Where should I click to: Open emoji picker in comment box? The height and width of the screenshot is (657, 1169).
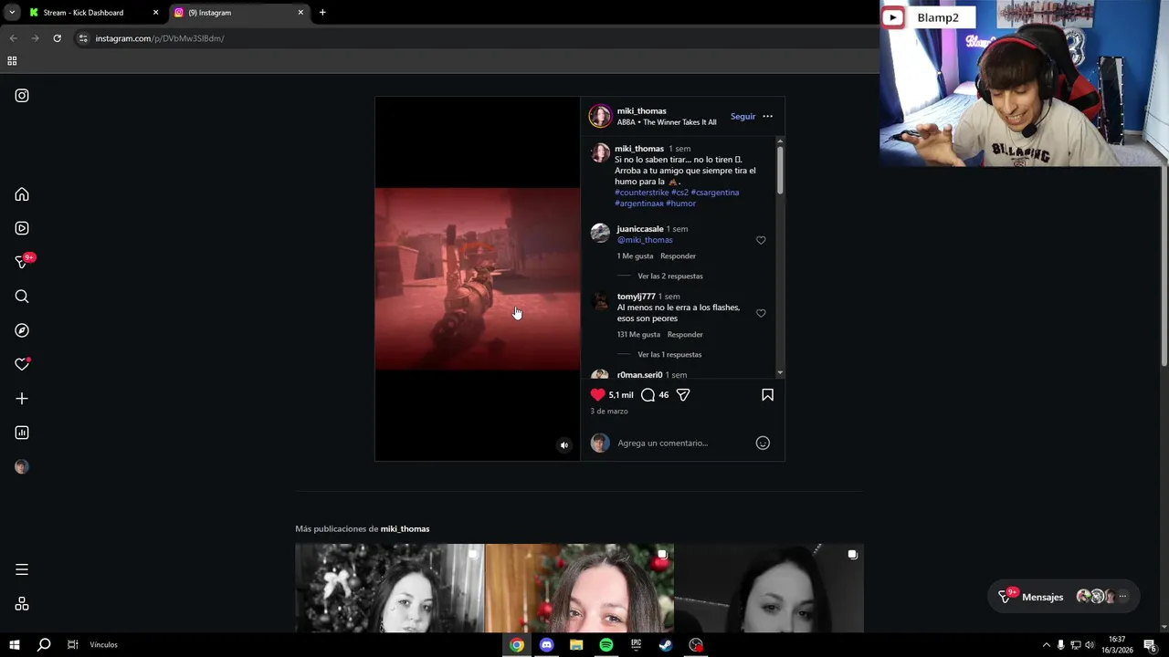[x=763, y=443]
